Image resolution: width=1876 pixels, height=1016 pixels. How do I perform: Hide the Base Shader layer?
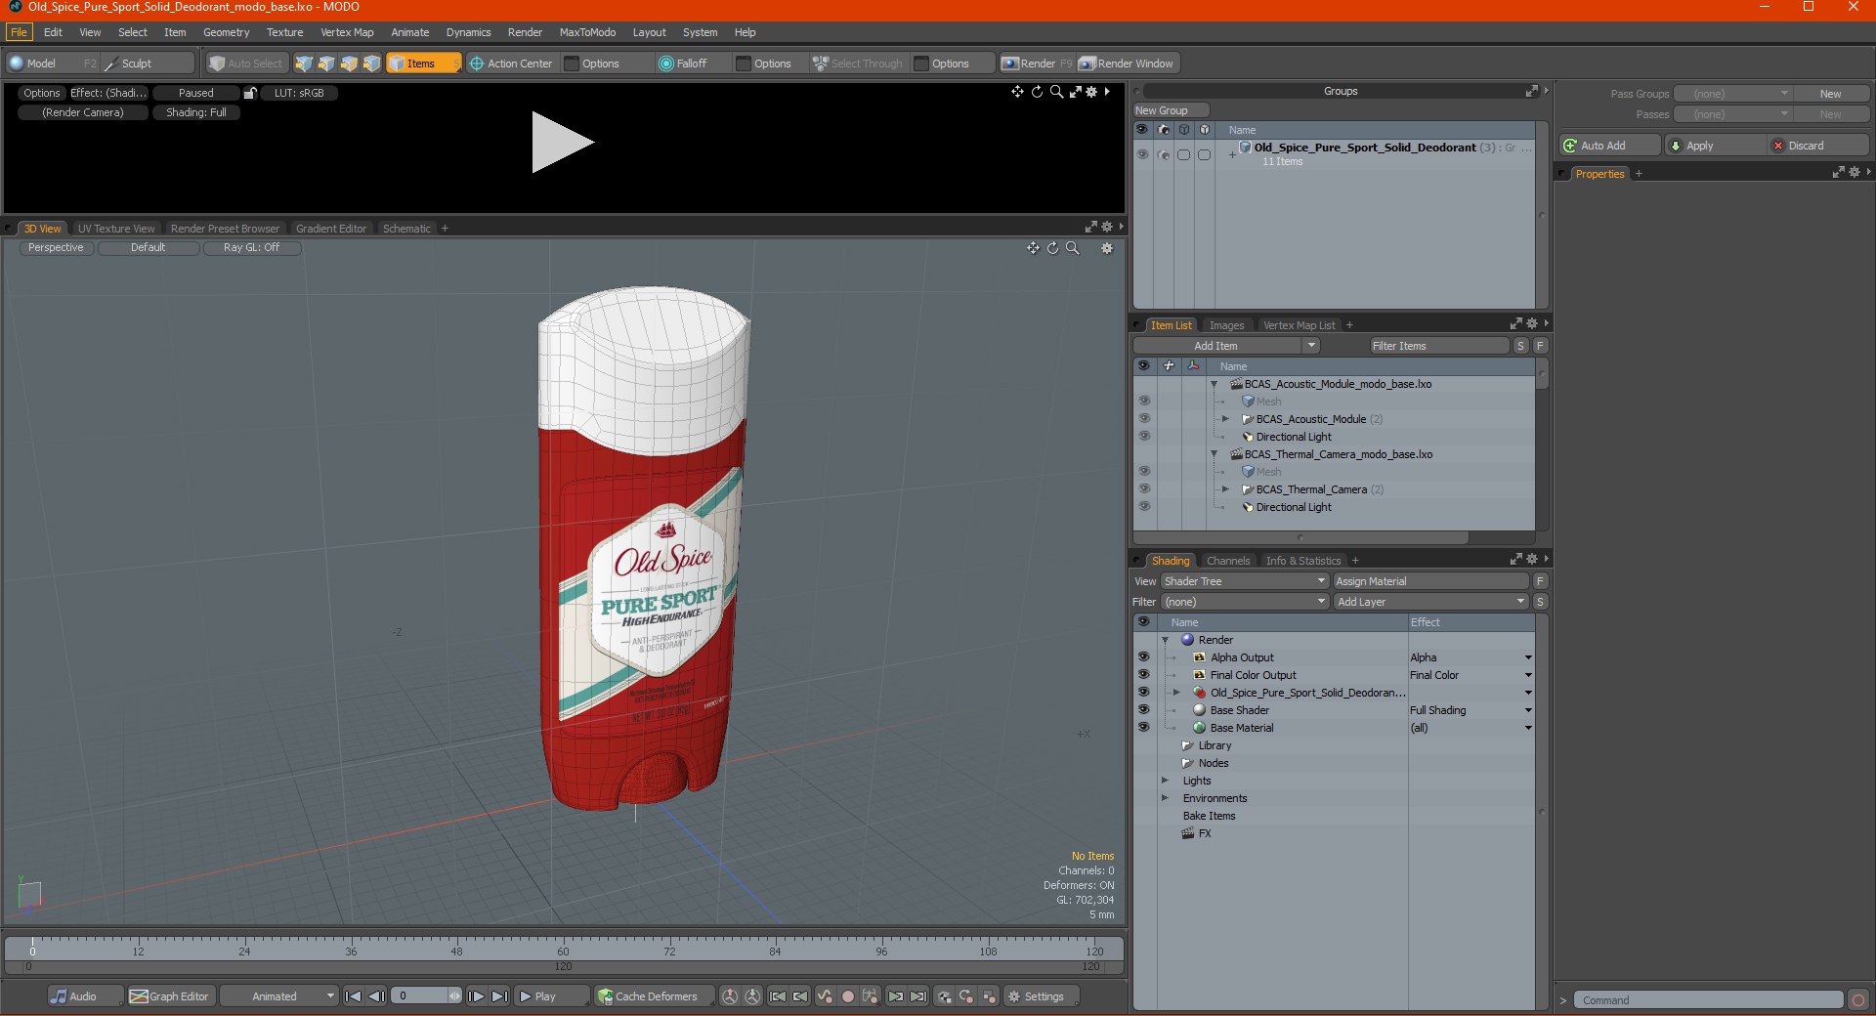[x=1143, y=710]
